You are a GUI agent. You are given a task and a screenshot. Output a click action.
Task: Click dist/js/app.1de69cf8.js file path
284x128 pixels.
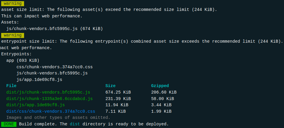36,105
